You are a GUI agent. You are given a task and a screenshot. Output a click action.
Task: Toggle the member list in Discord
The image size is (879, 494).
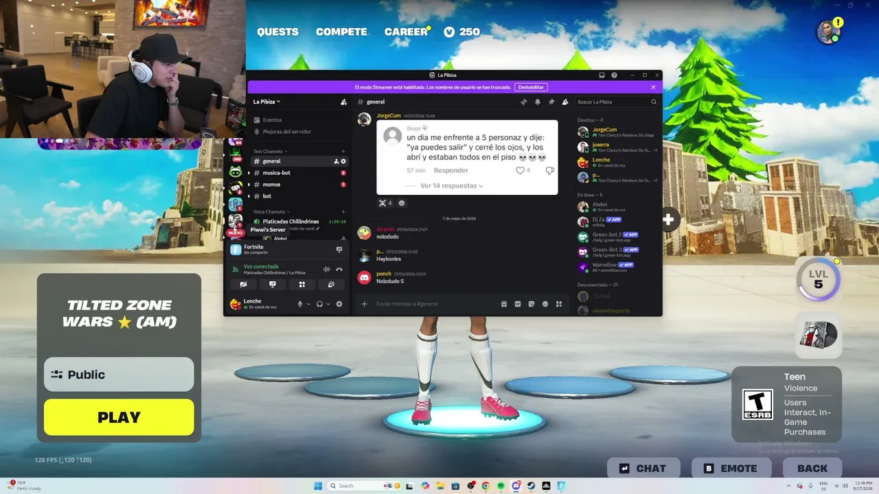[x=565, y=102]
